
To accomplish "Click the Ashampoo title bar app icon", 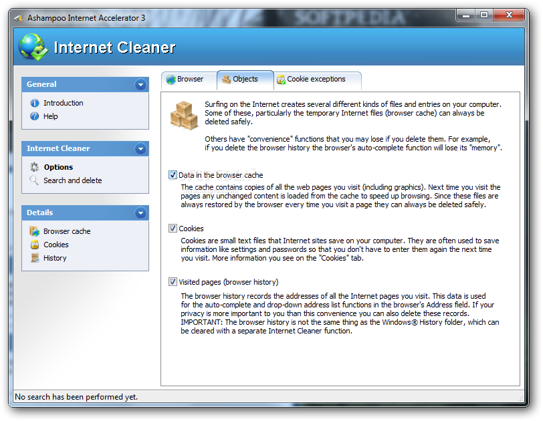I will click(18, 18).
